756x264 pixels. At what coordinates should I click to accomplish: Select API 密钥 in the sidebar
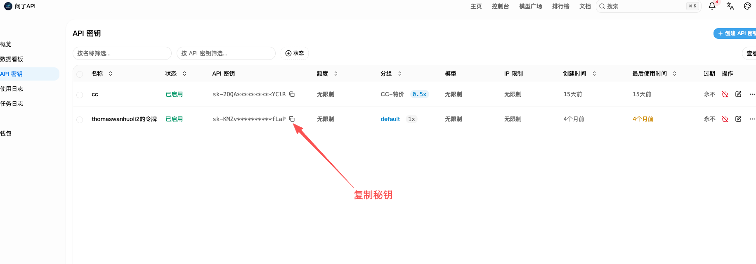(29, 74)
